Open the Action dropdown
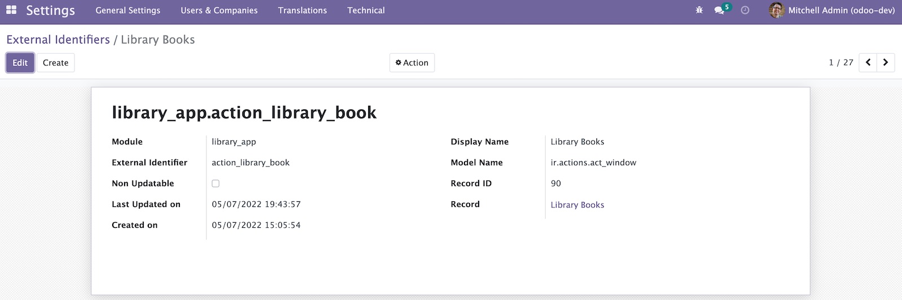Viewport: 902px width, 300px height. point(412,63)
